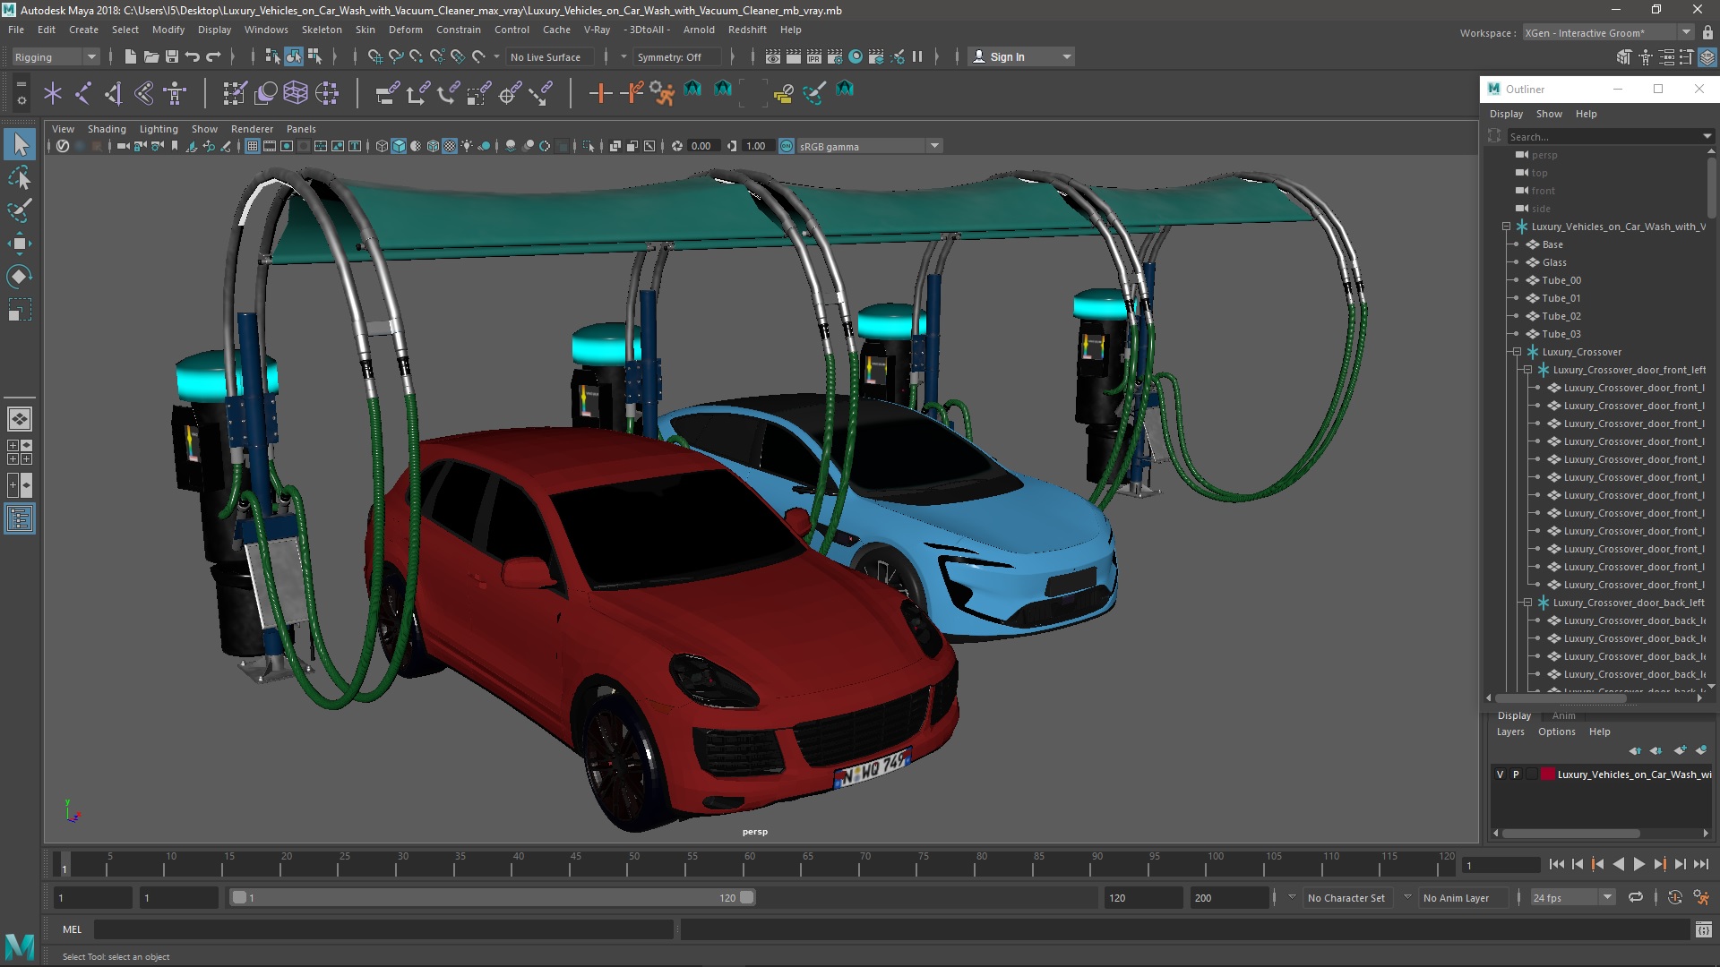Click the No Live Surface field

pyautogui.click(x=551, y=57)
